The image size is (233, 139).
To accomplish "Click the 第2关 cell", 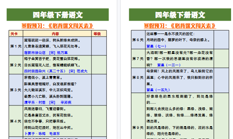I will tap(16, 65).
